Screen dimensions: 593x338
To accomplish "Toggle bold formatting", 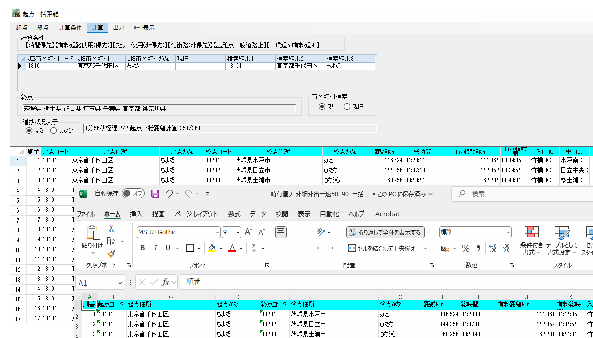I will pos(143,248).
